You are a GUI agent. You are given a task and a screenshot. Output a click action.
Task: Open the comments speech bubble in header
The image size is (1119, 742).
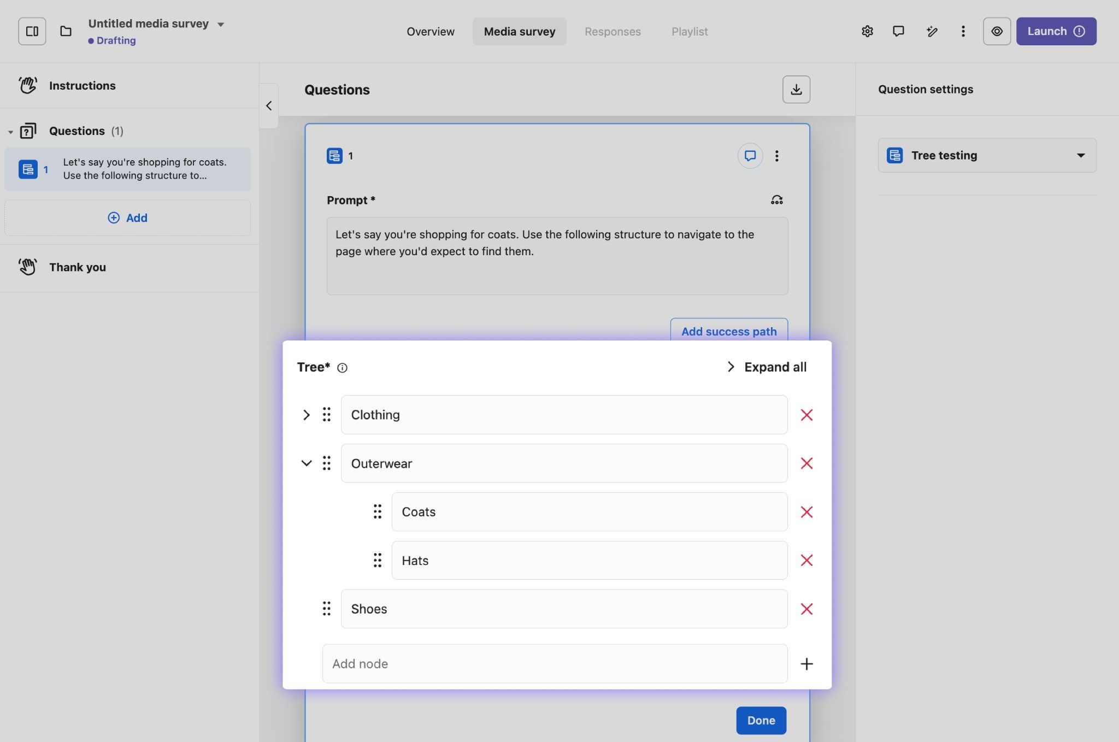898,31
